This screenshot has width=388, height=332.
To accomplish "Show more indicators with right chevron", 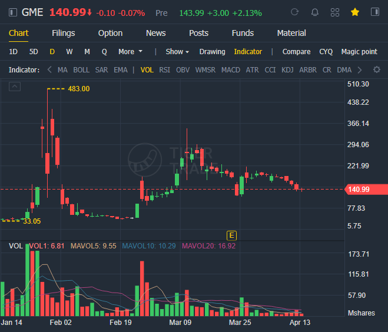I will coord(360,70).
